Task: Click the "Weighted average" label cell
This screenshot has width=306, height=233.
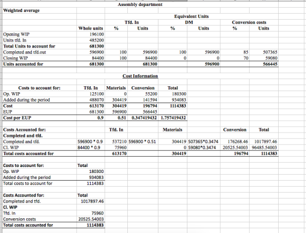Action: (x=21, y=10)
